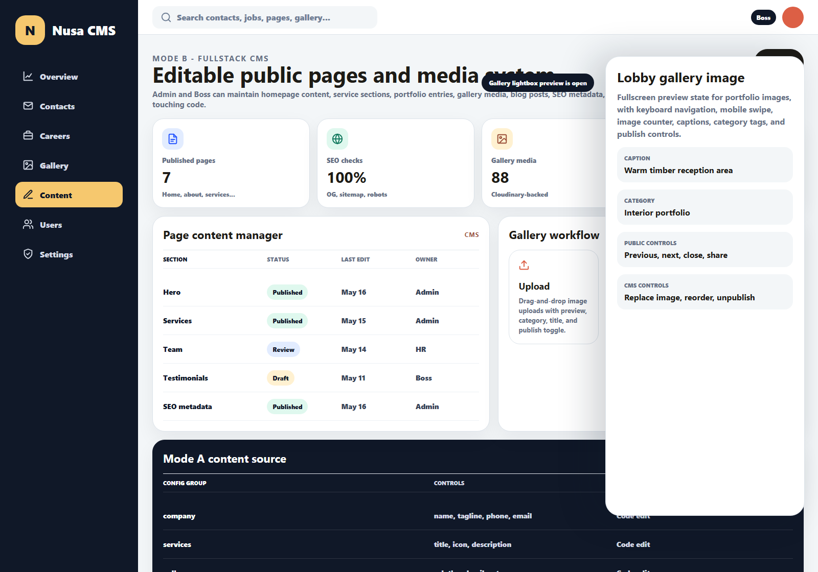Screen dimensions: 818x572
Task: Click the Gallery media 88 value
Action: coord(500,178)
